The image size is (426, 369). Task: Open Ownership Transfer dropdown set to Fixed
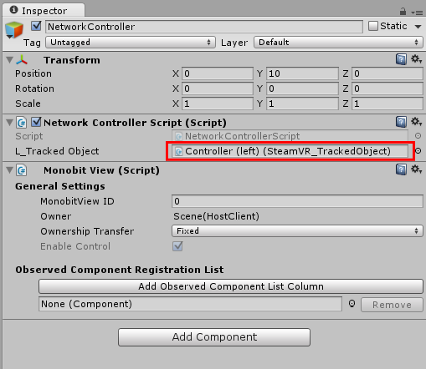click(x=297, y=231)
